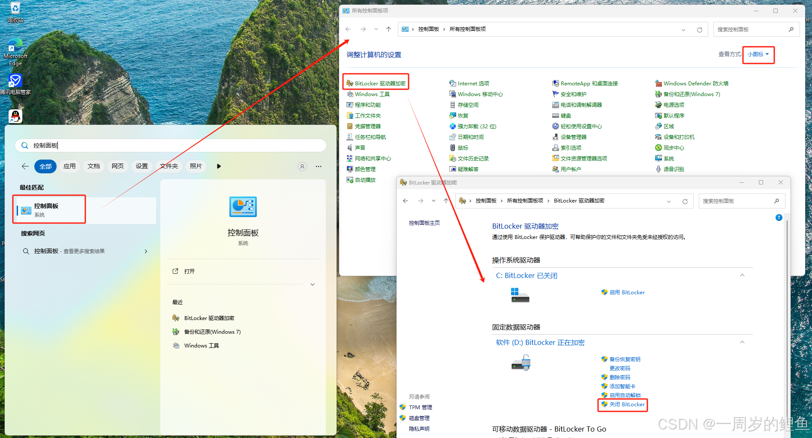812x438 pixels.
Task: Open 存储空间 item
Action: 464,105
